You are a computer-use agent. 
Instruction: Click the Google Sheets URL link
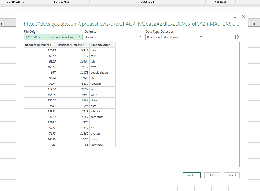pyautogui.click(x=131, y=24)
